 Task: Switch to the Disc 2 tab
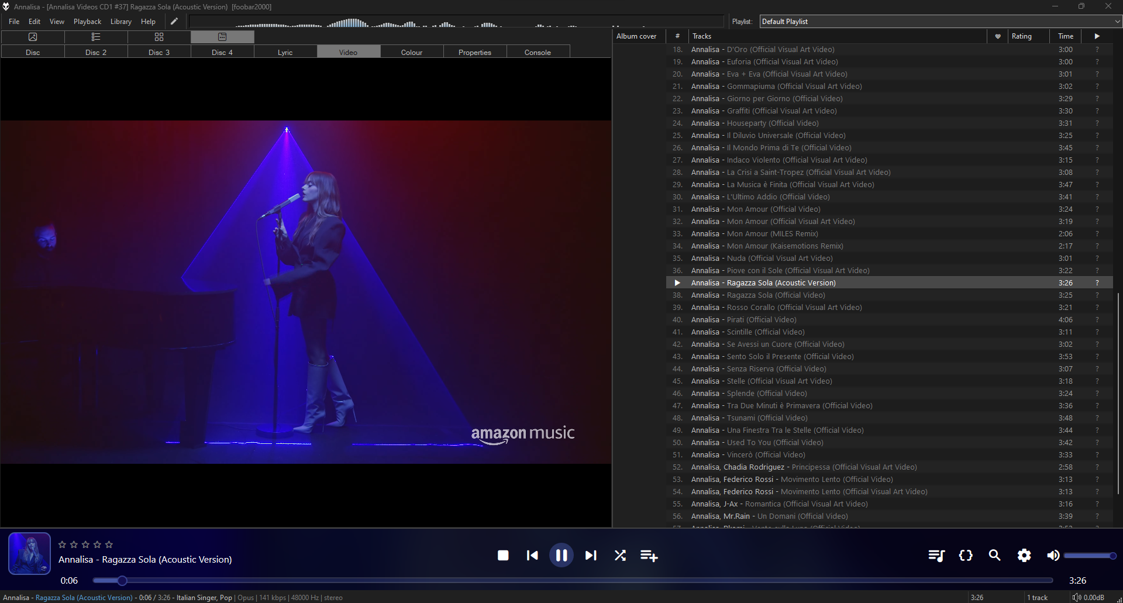pos(96,52)
